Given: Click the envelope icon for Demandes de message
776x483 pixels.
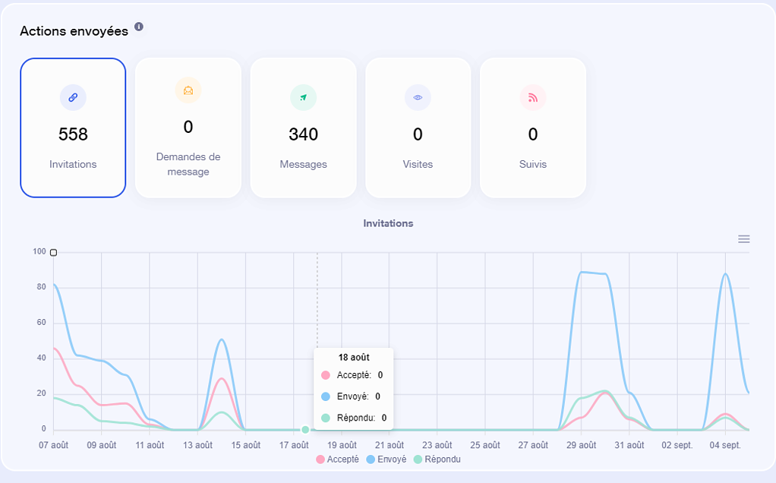Looking at the screenshot, I should (x=188, y=90).
